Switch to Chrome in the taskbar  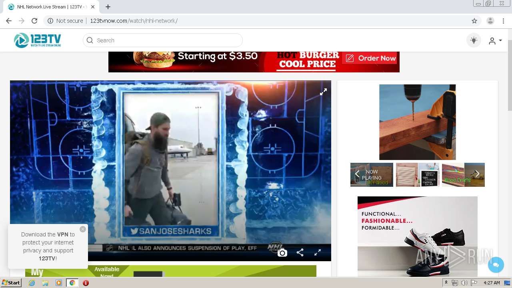pos(72,283)
